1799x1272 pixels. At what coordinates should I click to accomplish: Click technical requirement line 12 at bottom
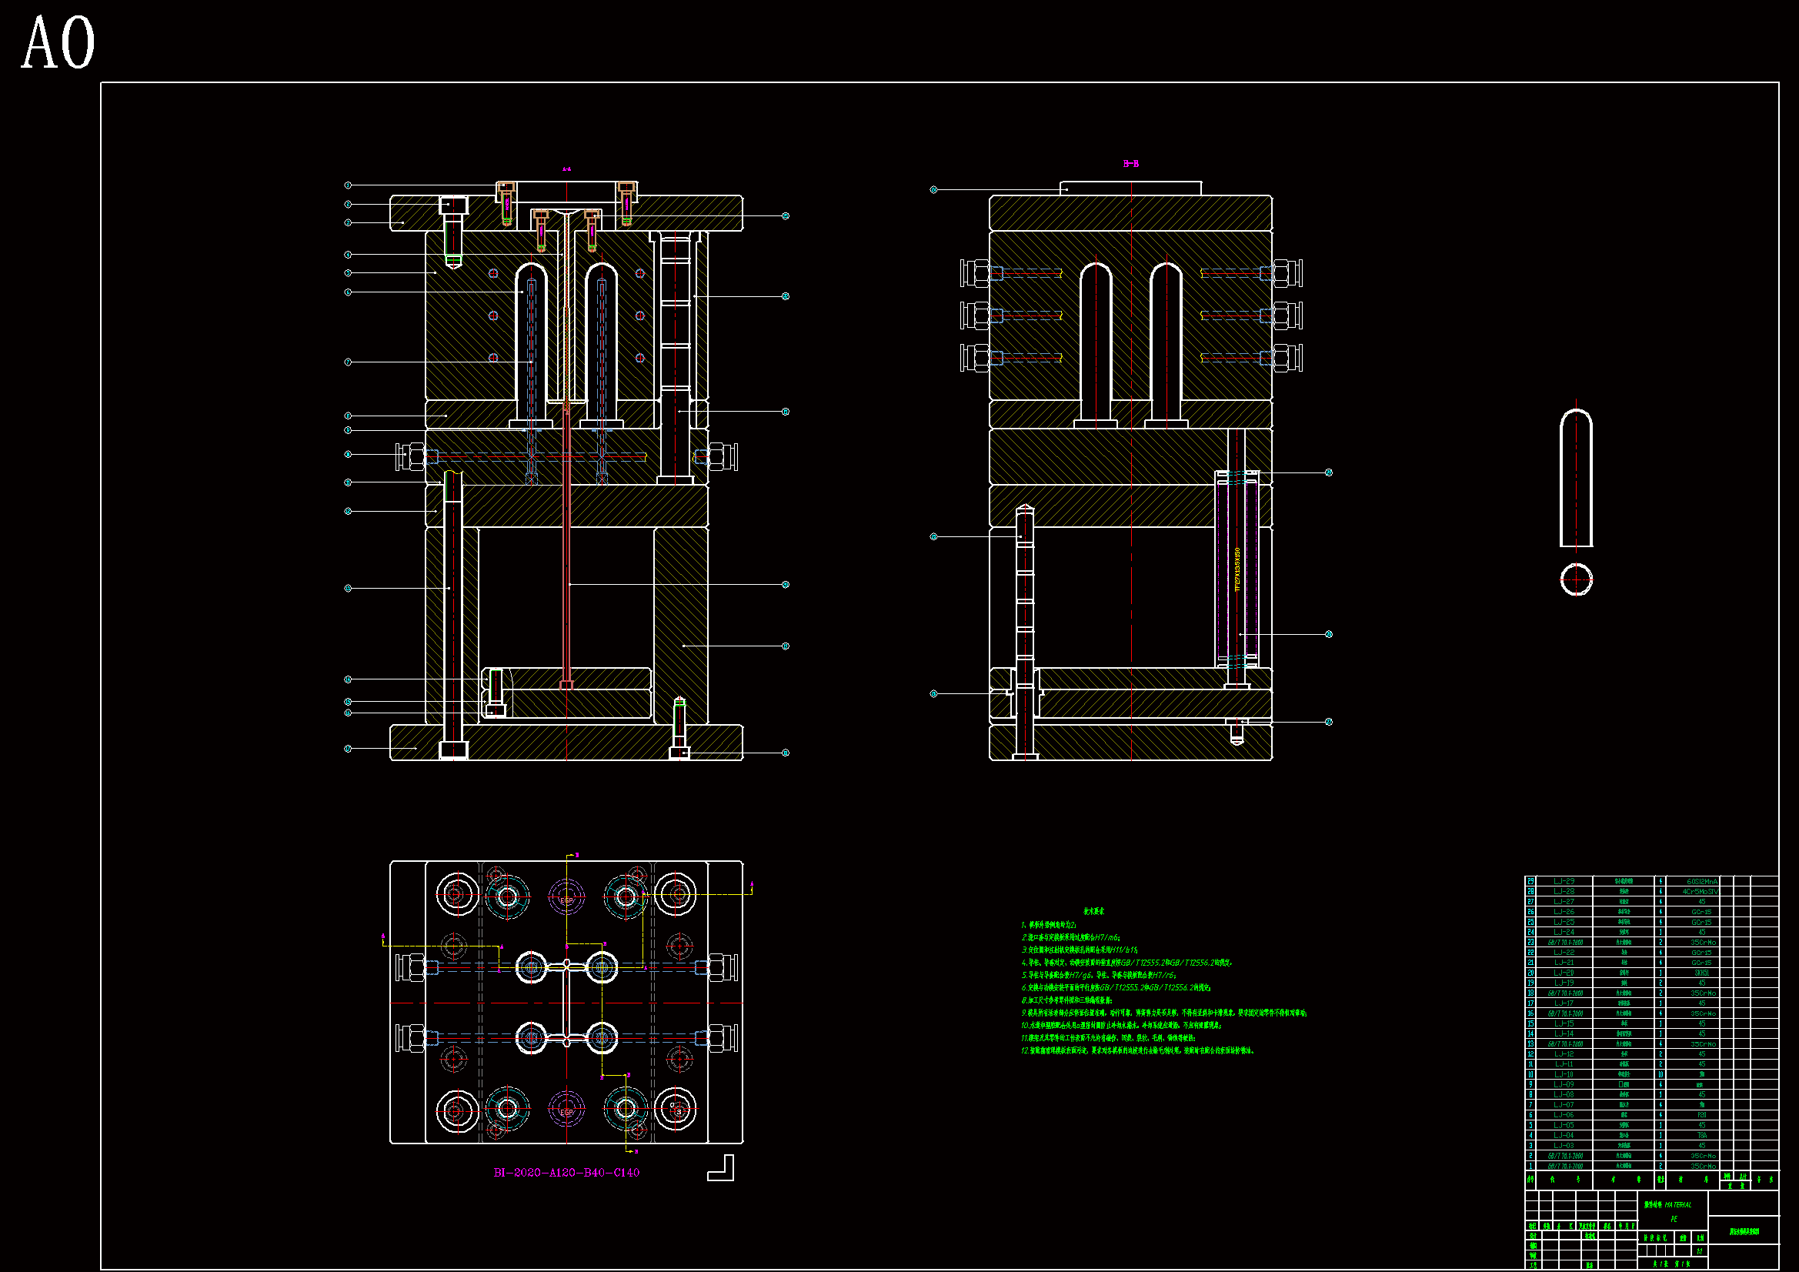point(1137,1050)
